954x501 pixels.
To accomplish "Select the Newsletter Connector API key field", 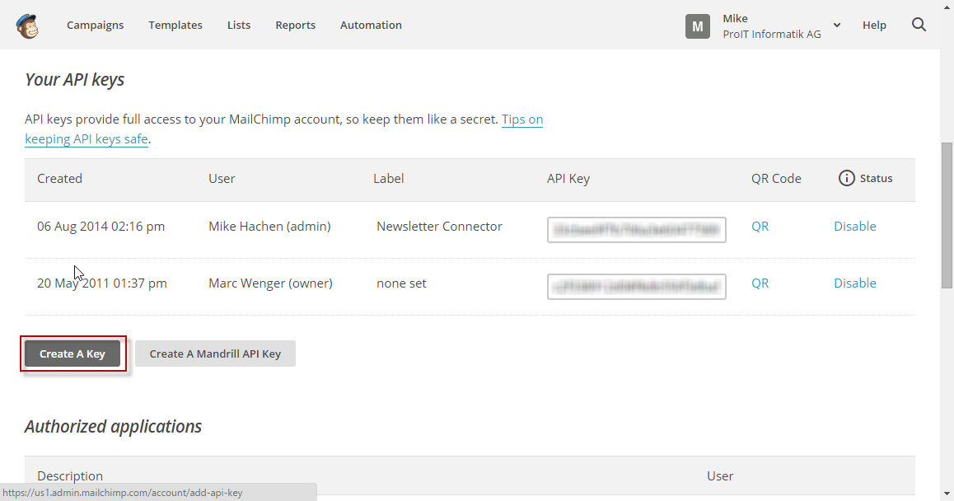I will coord(636,230).
